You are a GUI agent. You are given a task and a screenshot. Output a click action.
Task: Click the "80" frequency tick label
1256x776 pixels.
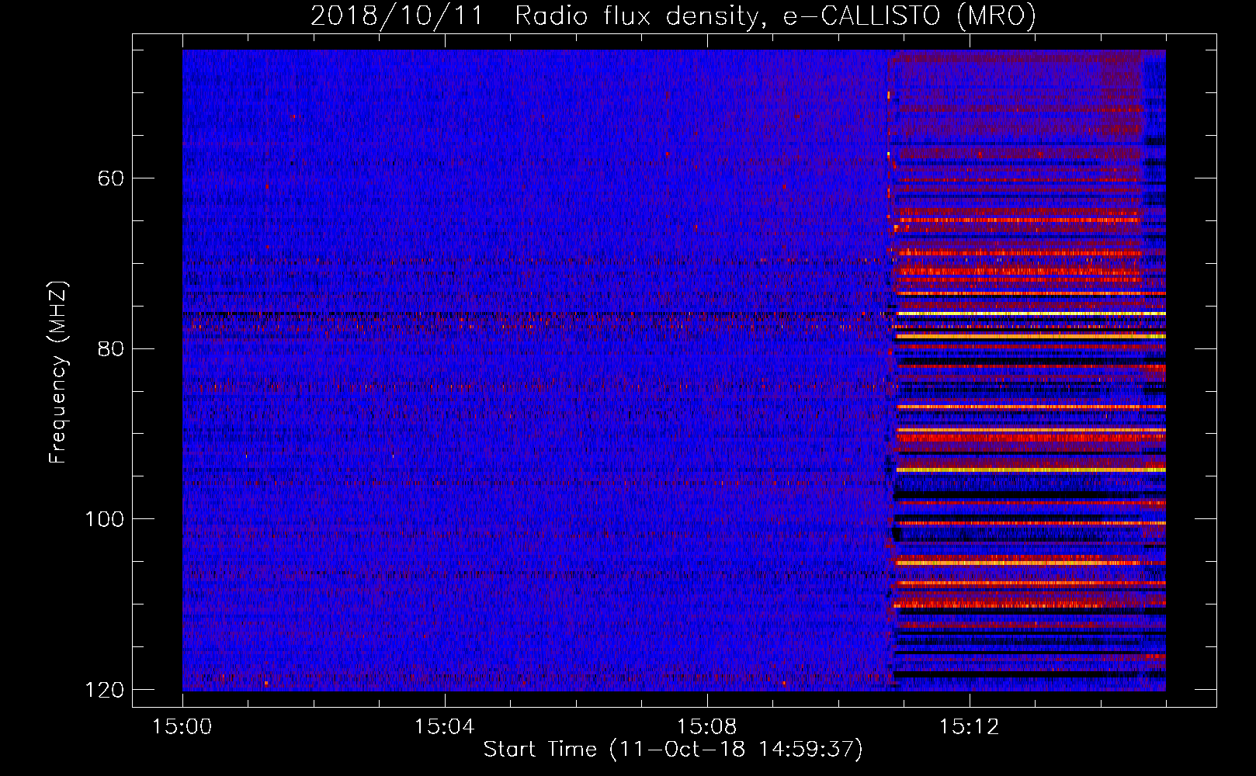(111, 348)
